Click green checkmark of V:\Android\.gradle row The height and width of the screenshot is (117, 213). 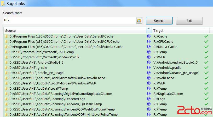tap(206, 67)
